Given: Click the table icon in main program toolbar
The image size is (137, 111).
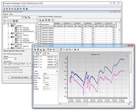Looking at the screenshot, I should coord(10,9).
